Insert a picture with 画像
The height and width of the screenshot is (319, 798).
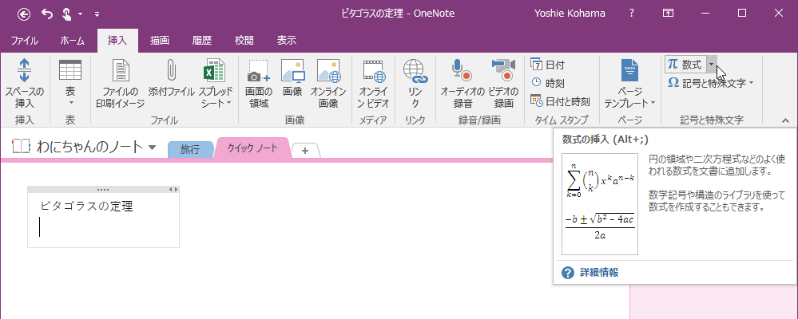coord(292,79)
